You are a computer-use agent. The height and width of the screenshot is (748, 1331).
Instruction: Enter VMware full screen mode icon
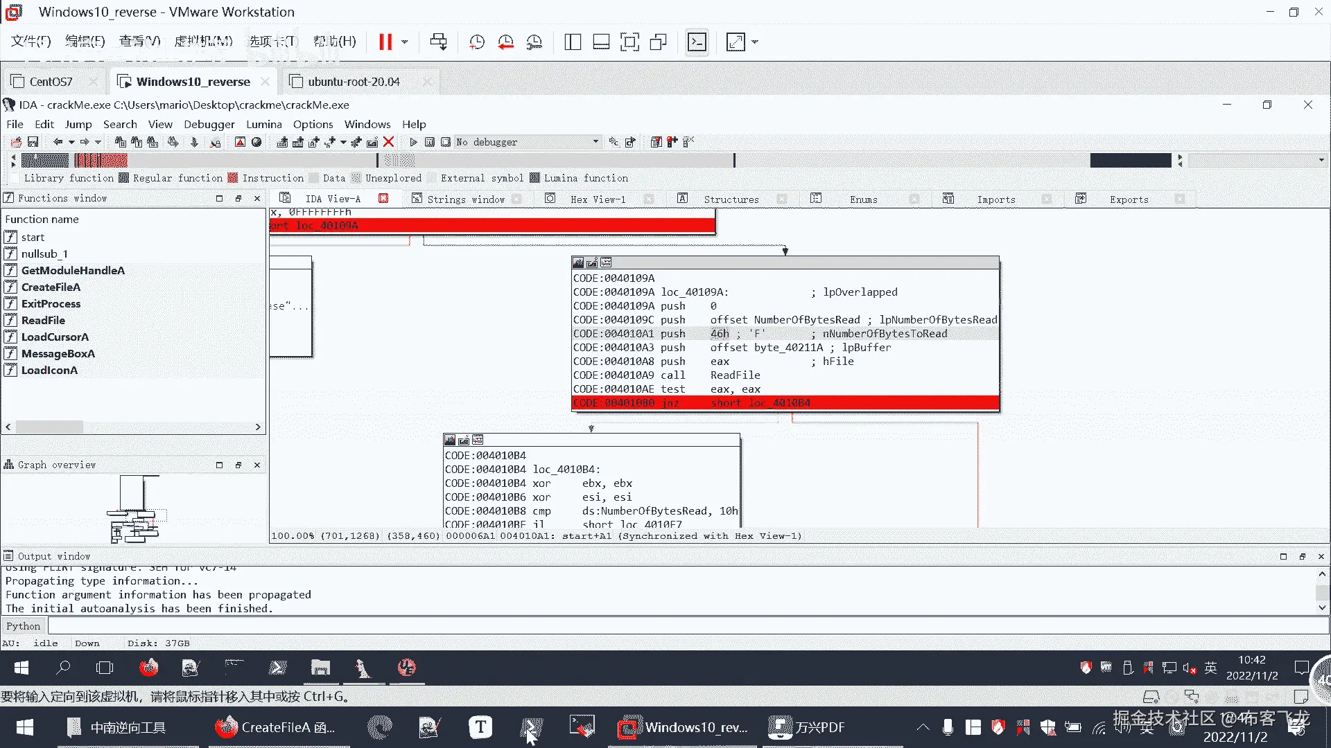tap(629, 42)
